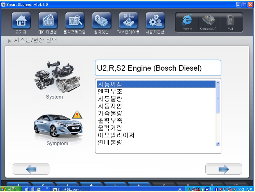Launch the 분석프로그램 analysis program icon
This screenshot has width=255, height=192.
tap(75, 21)
